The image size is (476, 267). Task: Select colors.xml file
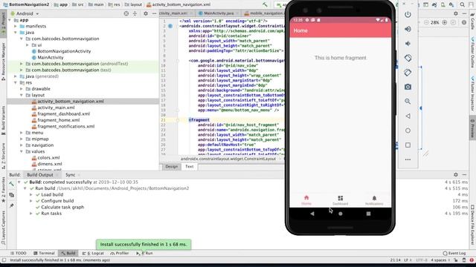pyautogui.click(x=46, y=158)
